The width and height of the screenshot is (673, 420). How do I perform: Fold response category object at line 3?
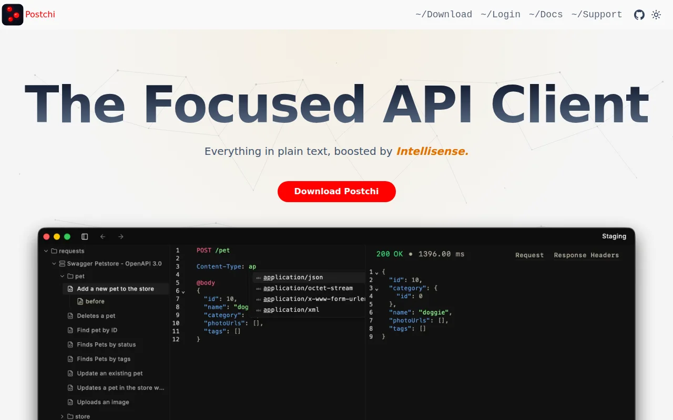coord(376,289)
